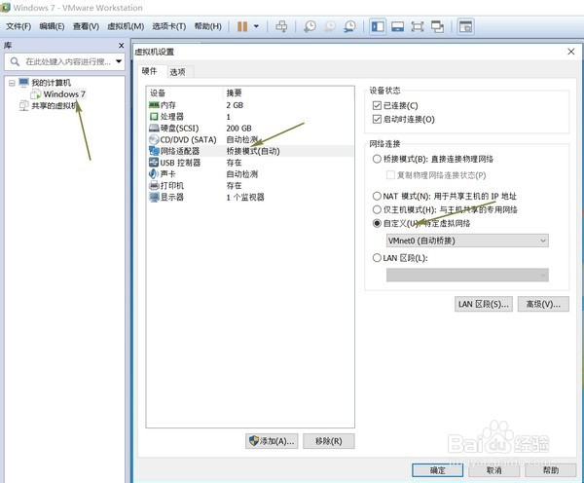Click the 桥接模式(自动) summary cell
This screenshot has width=584, height=483.
tap(253, 151)
